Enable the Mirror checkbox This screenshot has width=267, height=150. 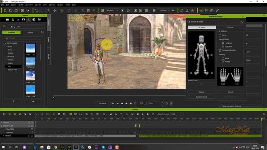220,35
